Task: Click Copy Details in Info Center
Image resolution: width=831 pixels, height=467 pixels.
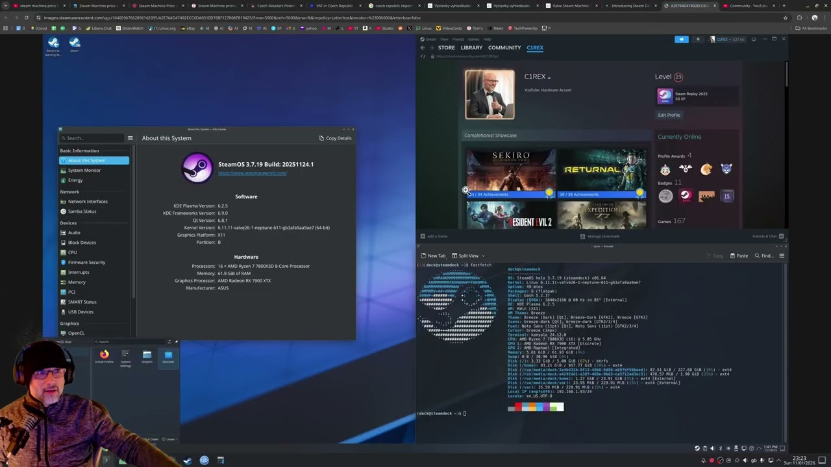Action: (x=335, y=138)
